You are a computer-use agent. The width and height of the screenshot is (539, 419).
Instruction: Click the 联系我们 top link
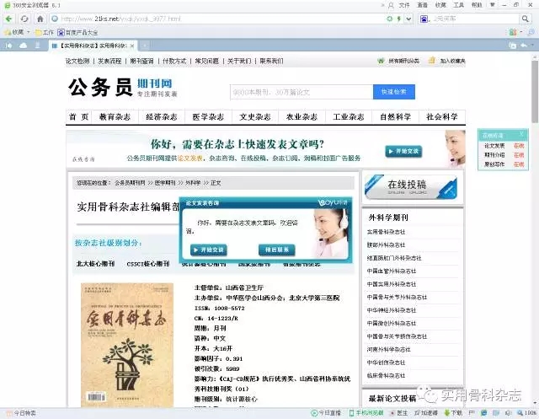click(x=271, y=61)
